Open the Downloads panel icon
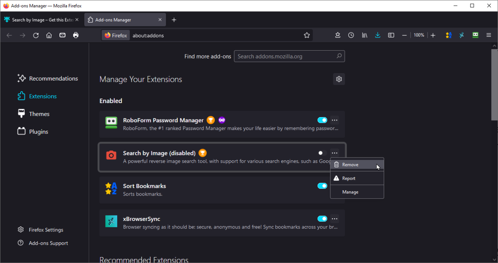 coord(377,35)
